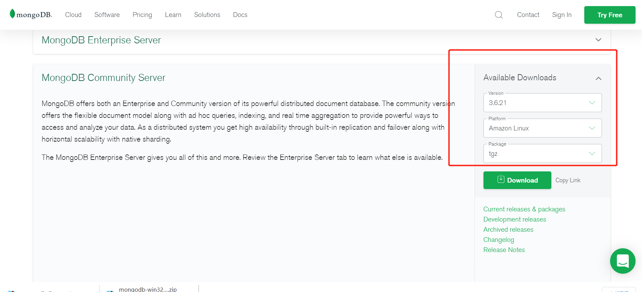The image size is (642, 292).
Task: Click the MongoDB Enterprise Server heading
Action: coord(101,40)
